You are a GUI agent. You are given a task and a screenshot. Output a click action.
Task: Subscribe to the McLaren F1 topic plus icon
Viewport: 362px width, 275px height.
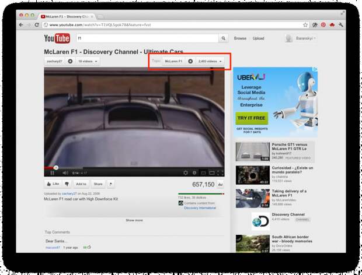[190, 61]
